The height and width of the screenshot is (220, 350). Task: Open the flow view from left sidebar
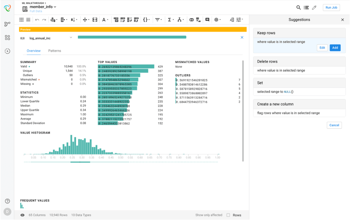point(7,24)
